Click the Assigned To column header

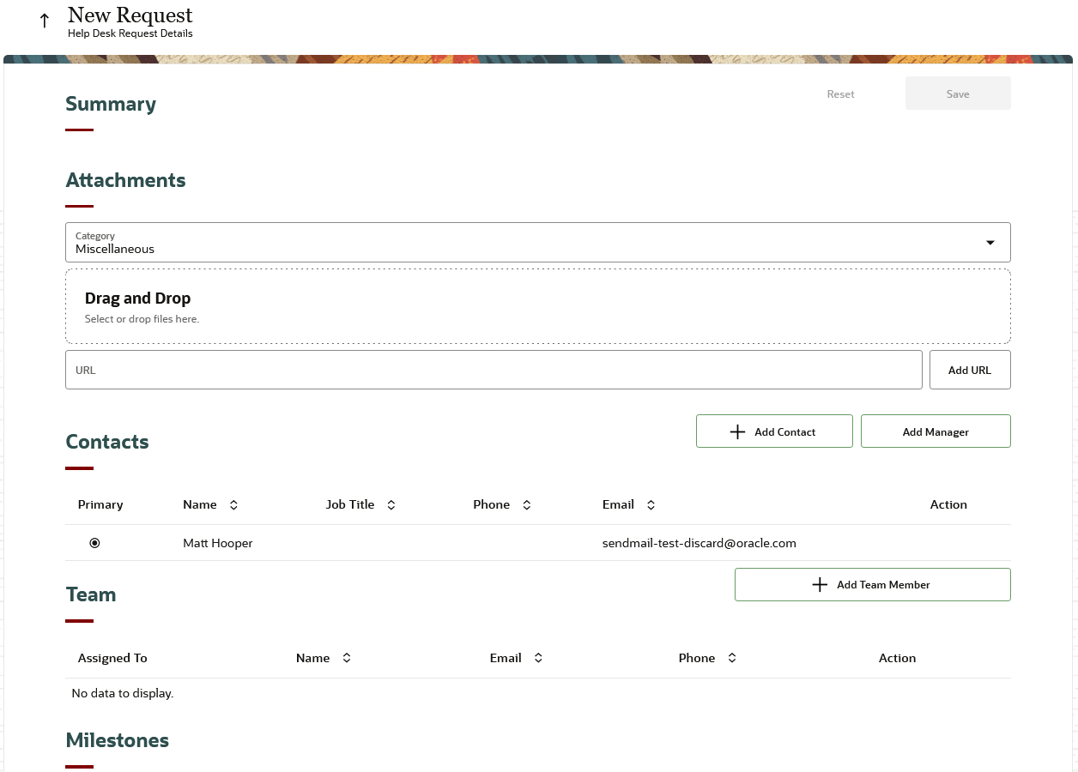click(112, 658)
